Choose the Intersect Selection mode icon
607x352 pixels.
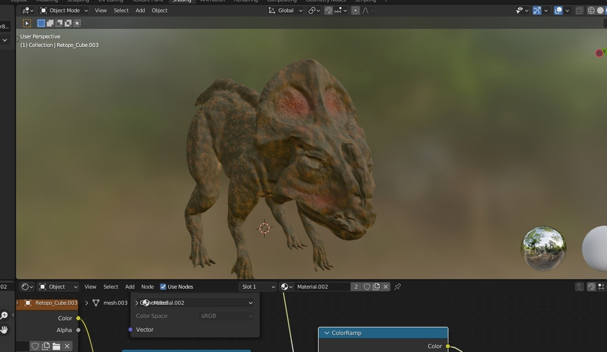(x=77, y=23)
